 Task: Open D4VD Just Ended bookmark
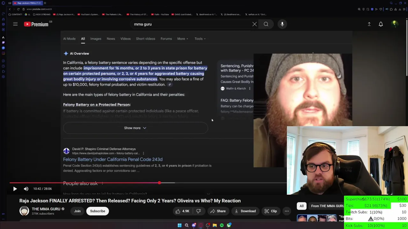tap(182, 14)
